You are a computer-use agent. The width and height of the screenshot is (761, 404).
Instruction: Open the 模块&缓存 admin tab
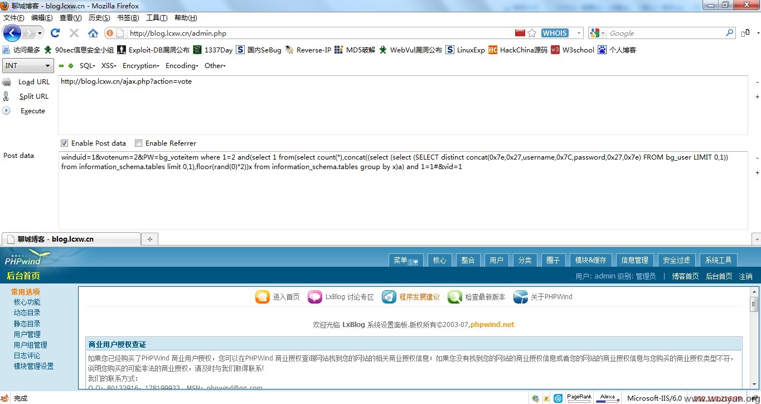(x=590, y=260)
